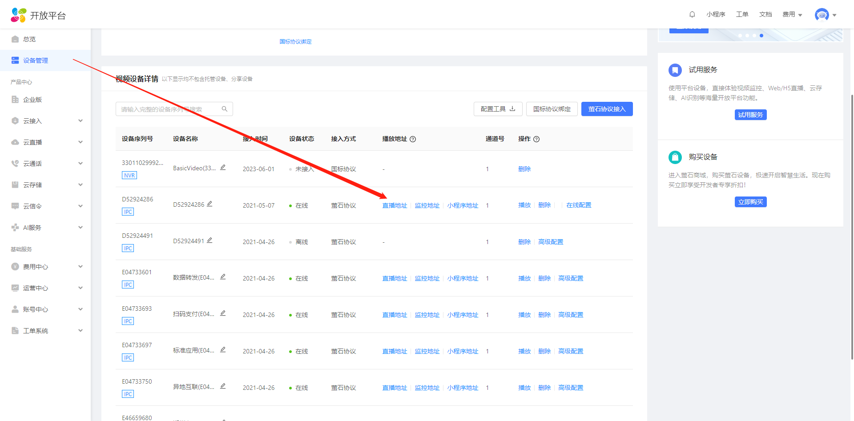Click the search magnifier icon
Image resolution: width=854 pixels, height=421 pixels.
coord(225,109)
